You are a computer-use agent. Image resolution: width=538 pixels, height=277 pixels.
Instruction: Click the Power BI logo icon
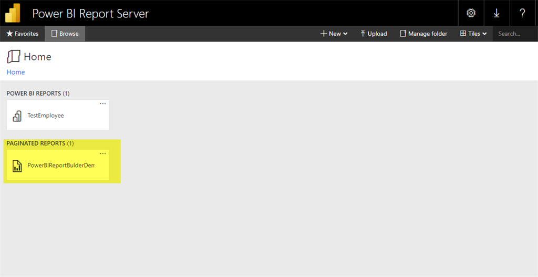pos(13,13)
